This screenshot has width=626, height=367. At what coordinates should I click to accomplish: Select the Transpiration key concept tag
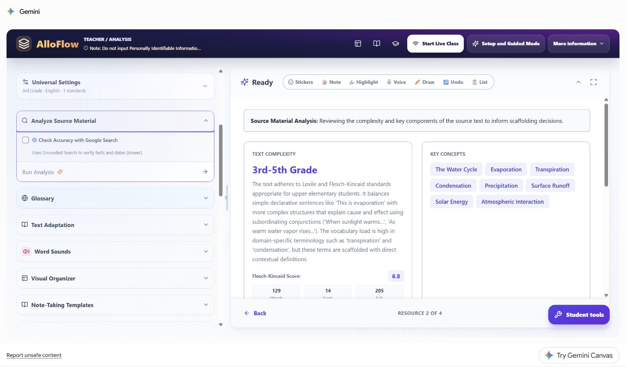[x=552, y=169]
